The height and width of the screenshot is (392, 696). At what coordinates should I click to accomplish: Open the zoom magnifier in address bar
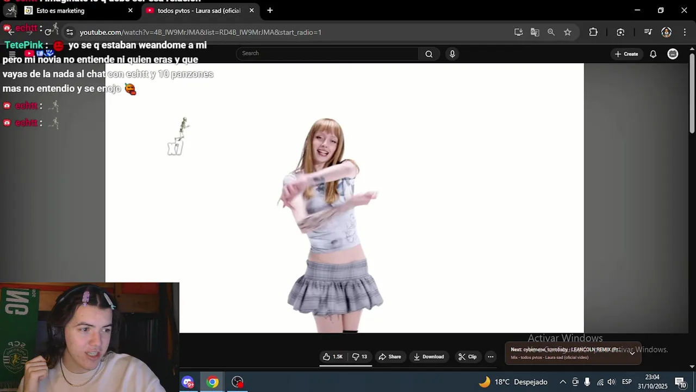[x=551, y=32]
